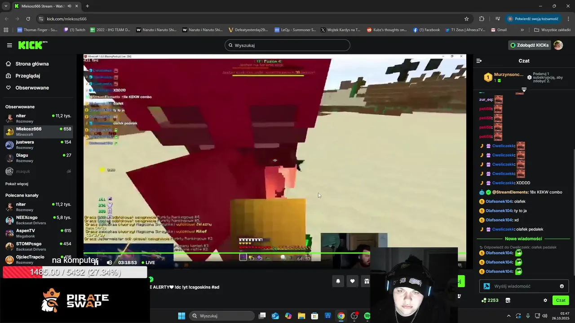Open Windows Start menu
Image resolution: width=575 pixels, height=323 pixels.
[181, 316]
